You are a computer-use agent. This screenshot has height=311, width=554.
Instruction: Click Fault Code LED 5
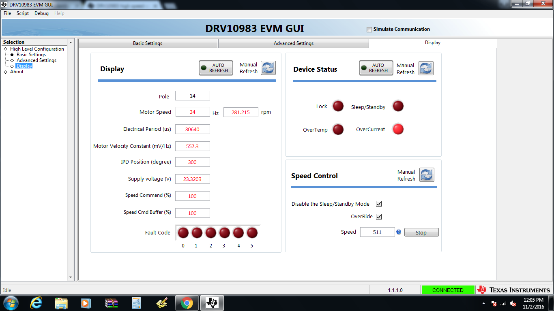pyautogui.click(x=252, y=233)
